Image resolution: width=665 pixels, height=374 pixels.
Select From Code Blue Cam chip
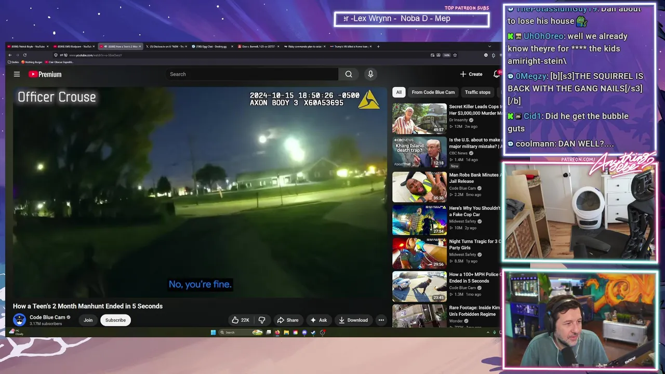(x=433, y=92)
